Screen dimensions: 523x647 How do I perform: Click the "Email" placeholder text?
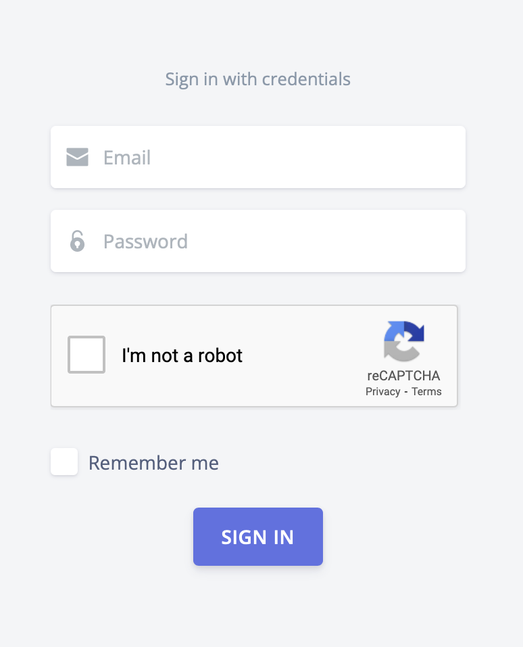pyautogui.click(x=127, y=158)
